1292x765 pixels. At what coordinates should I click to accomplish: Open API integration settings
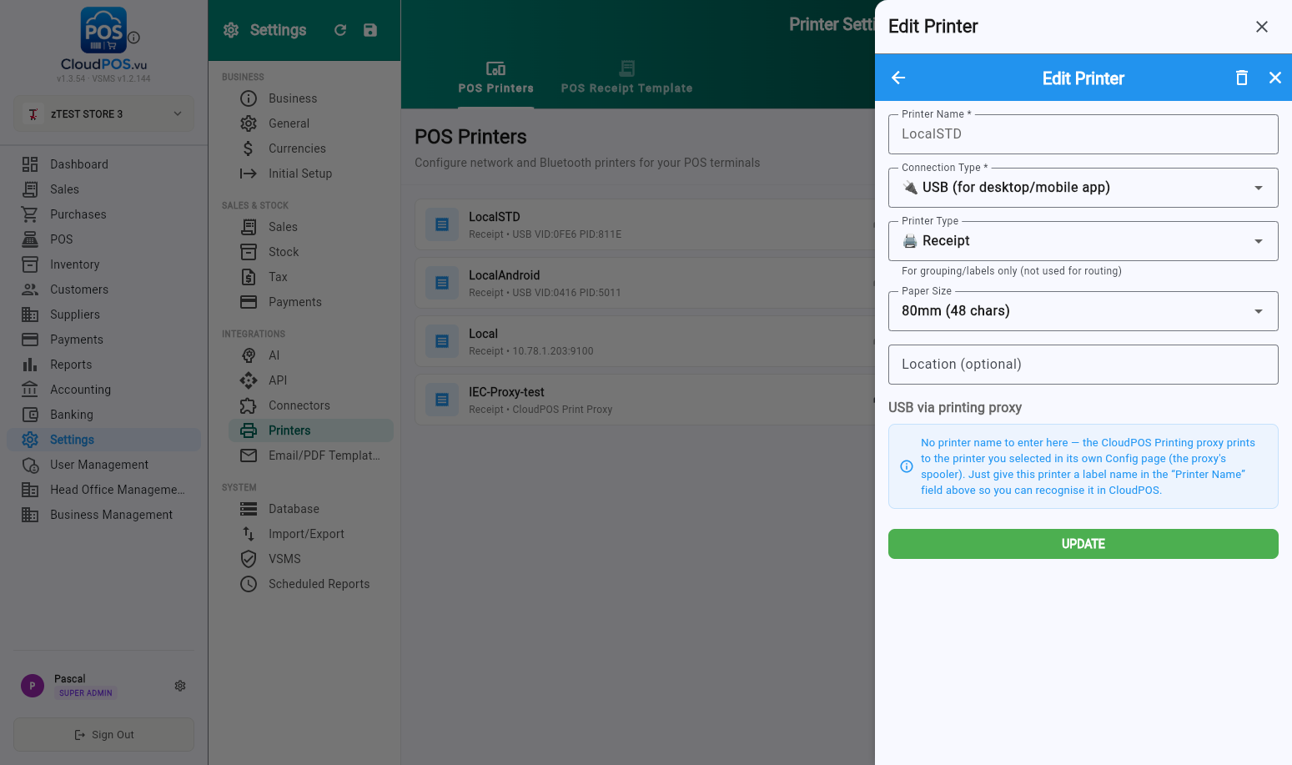pos(310,380)
